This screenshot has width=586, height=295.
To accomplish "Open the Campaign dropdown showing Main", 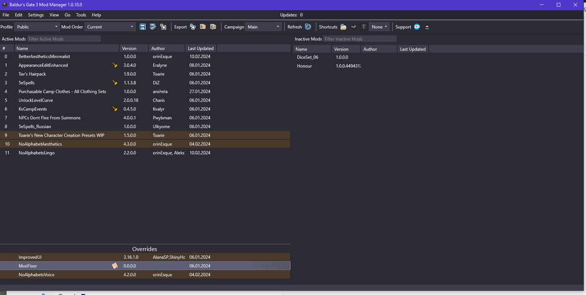I will [263, 27].
